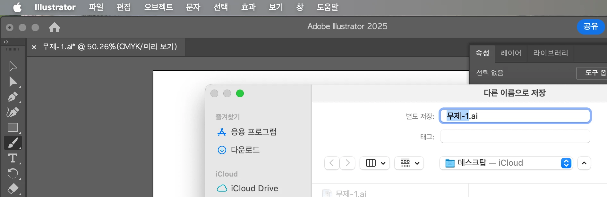Open the Apple menu
The height and width of the screenshot is (197, 607).
pyautogui.click(x=17, y=7)
